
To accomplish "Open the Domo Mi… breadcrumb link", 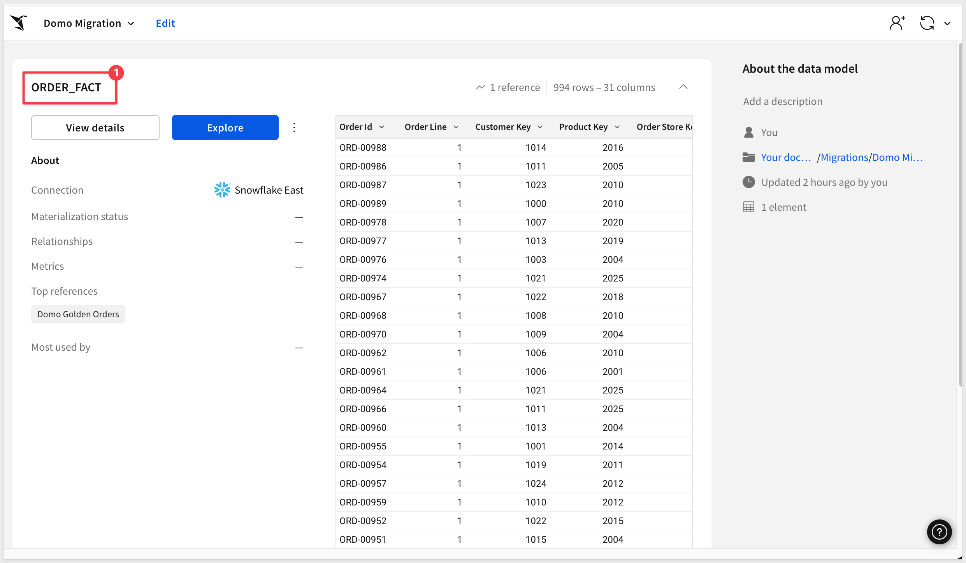I will (898, 157).
